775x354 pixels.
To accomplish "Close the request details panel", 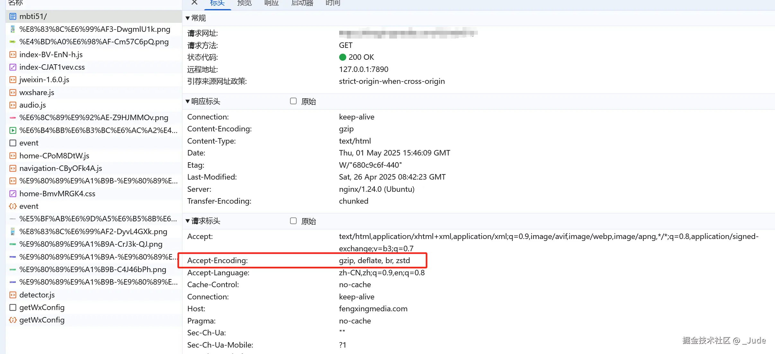I will (x=194, y=3).
